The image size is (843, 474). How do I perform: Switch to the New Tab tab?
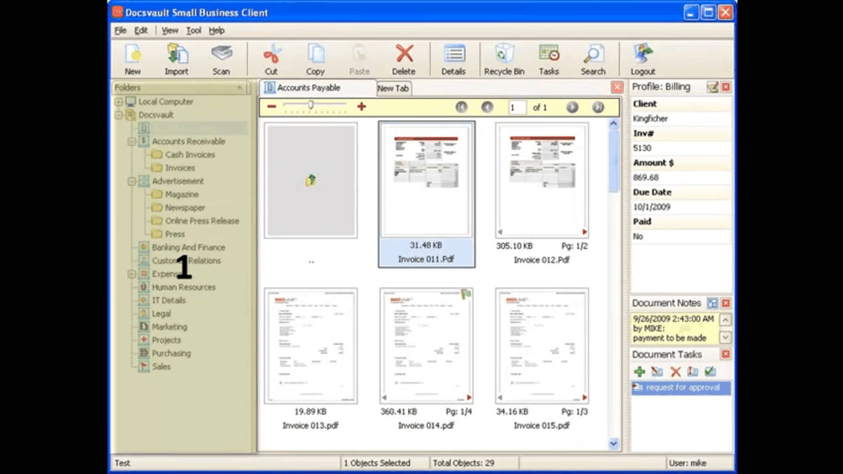(393, 88)
